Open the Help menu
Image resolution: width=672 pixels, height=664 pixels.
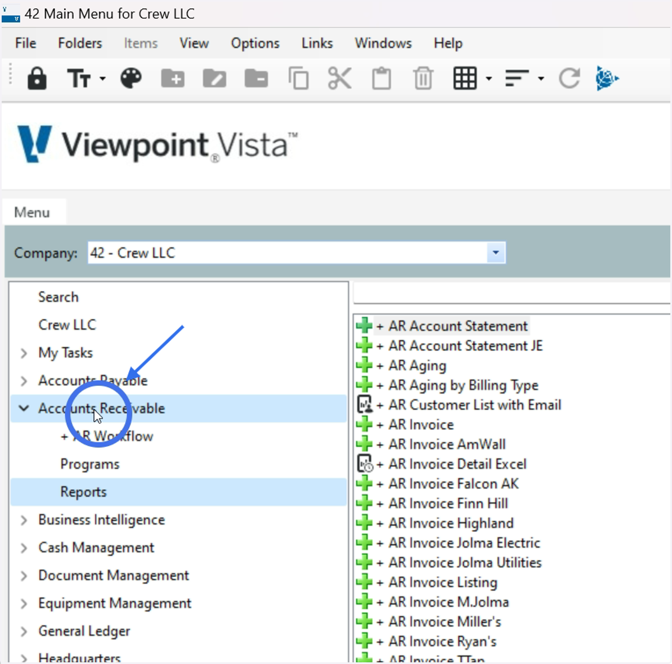448,43
